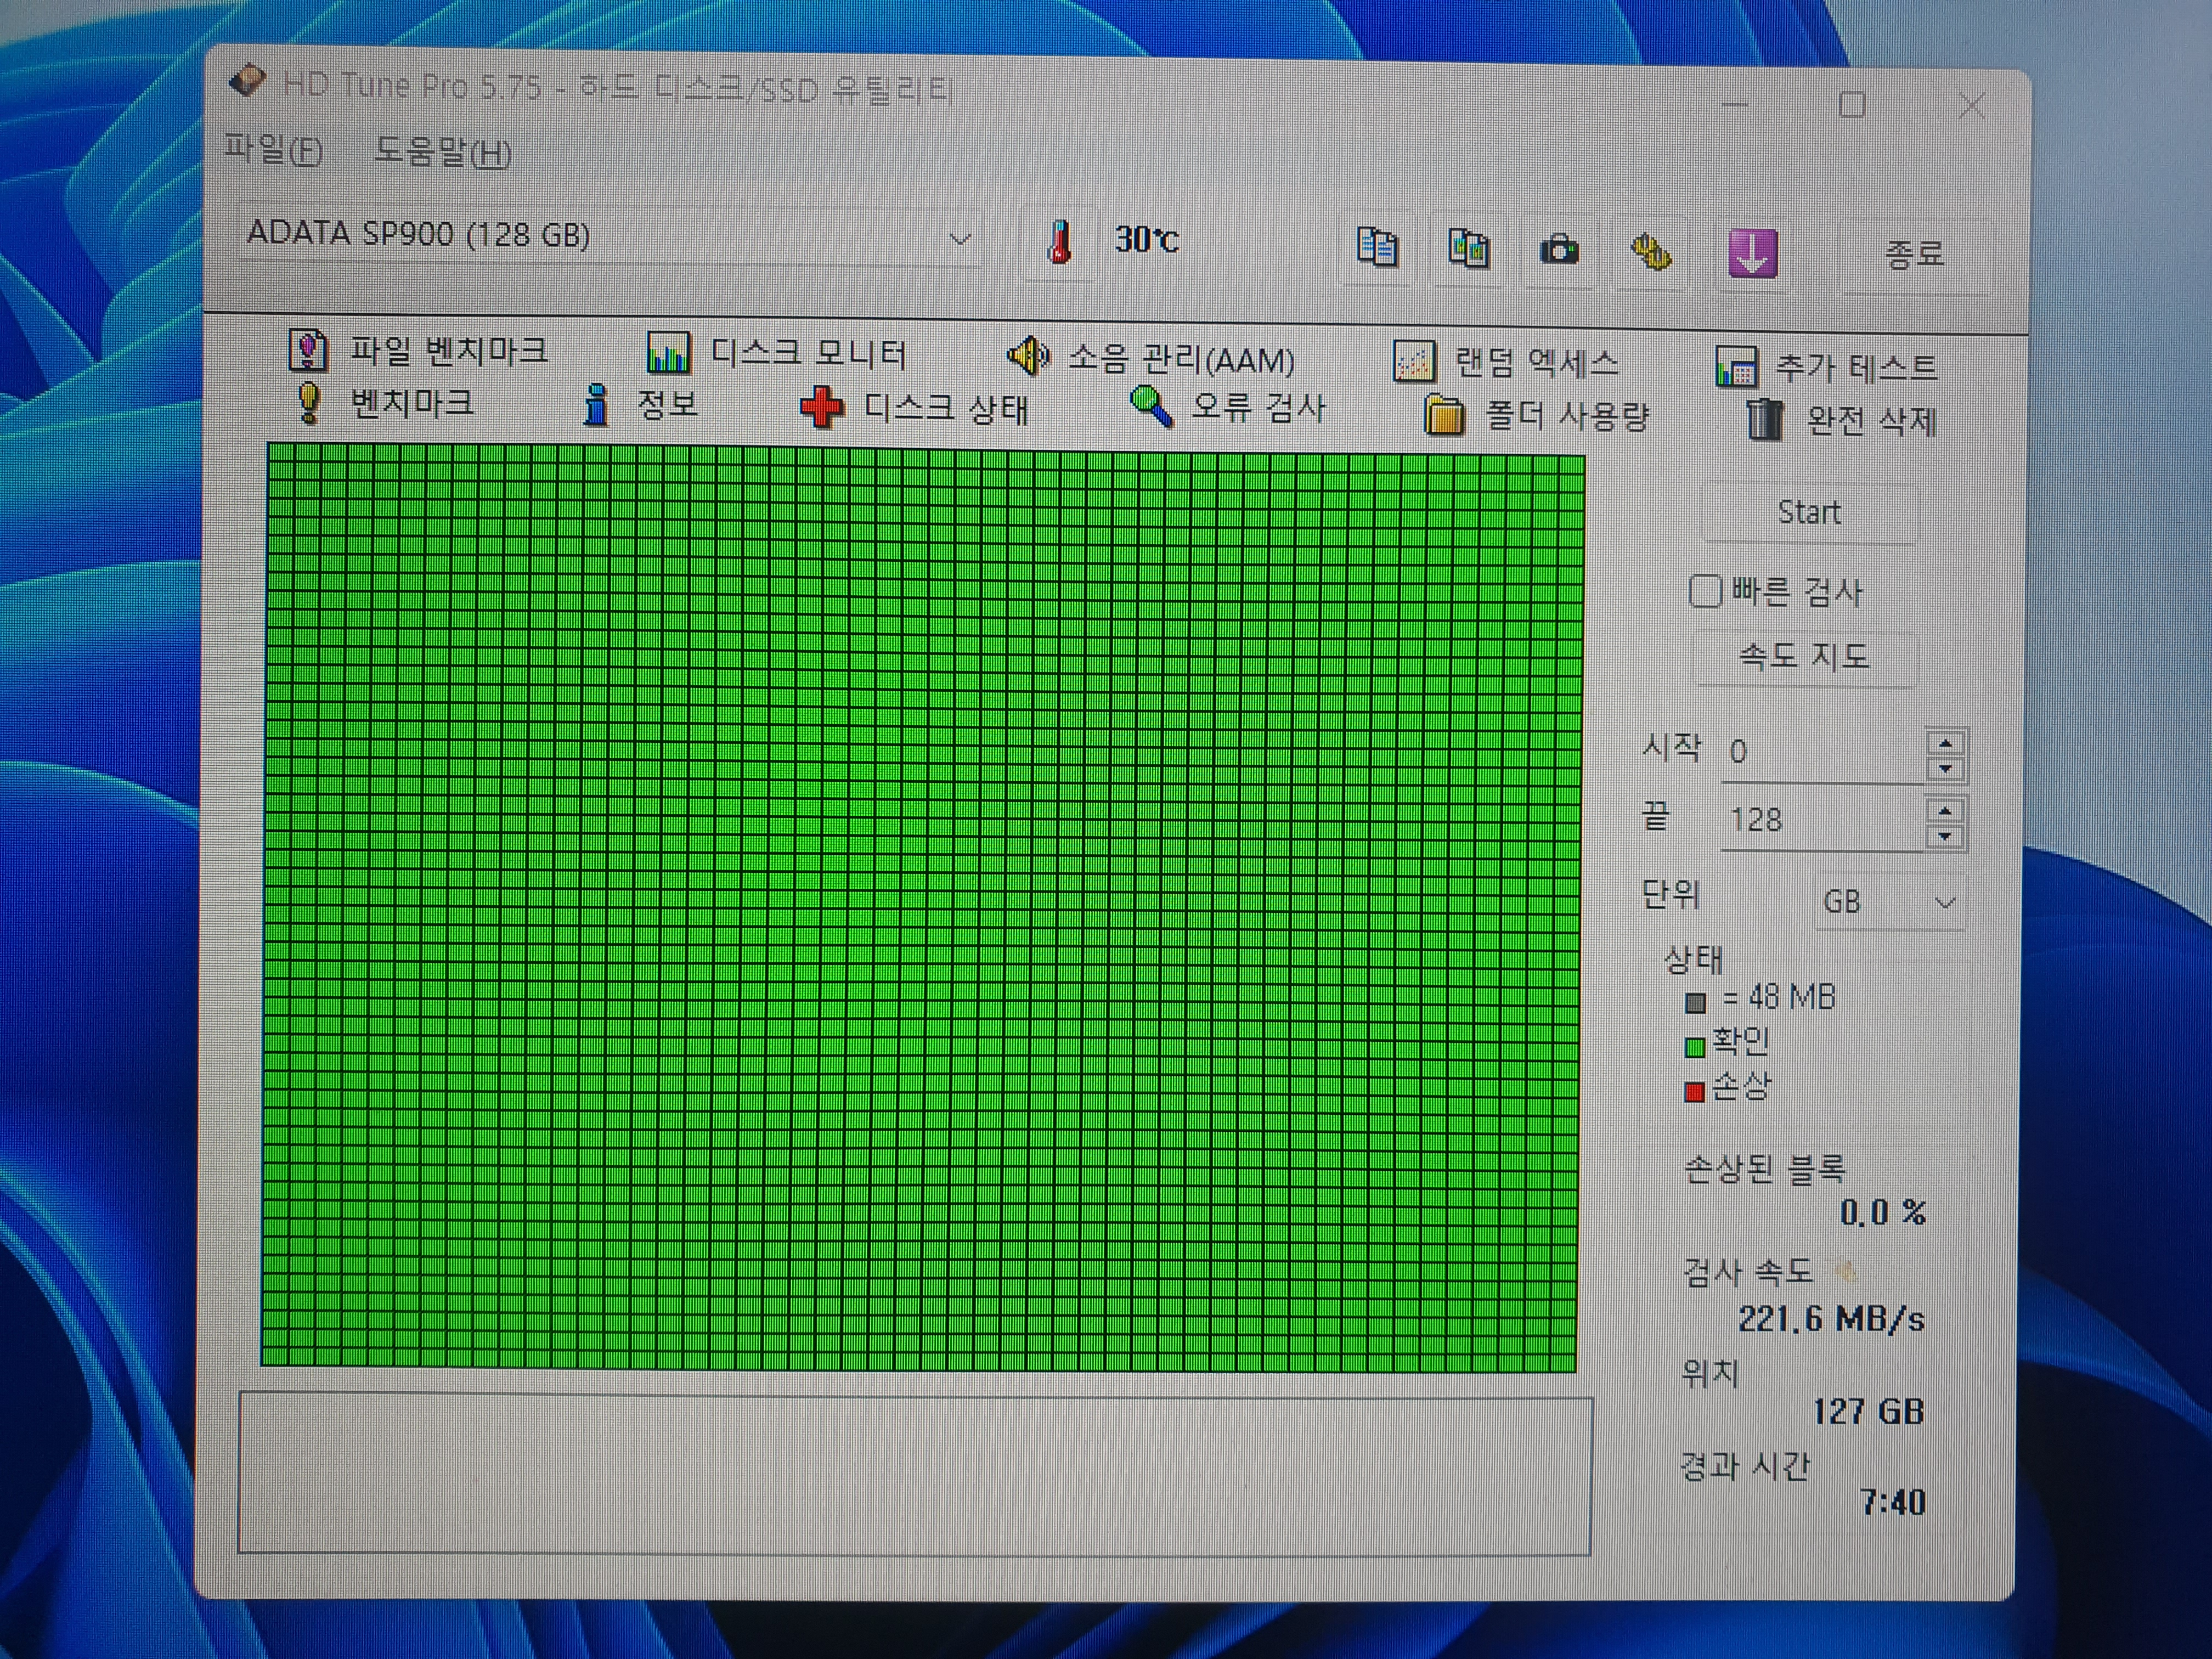The height and width of the screenshot is (1659, 2212).
Task: Click the green 확인 legend swatch
Action: tap(1695, 1047)
